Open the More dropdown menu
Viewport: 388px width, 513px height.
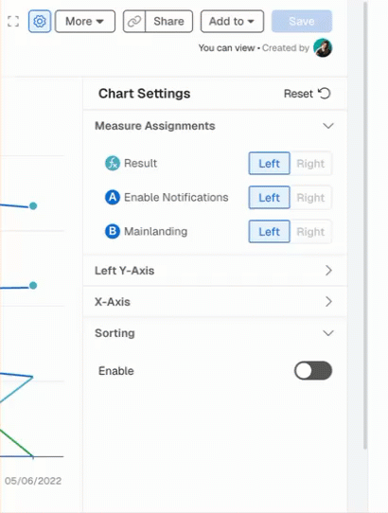85,22
